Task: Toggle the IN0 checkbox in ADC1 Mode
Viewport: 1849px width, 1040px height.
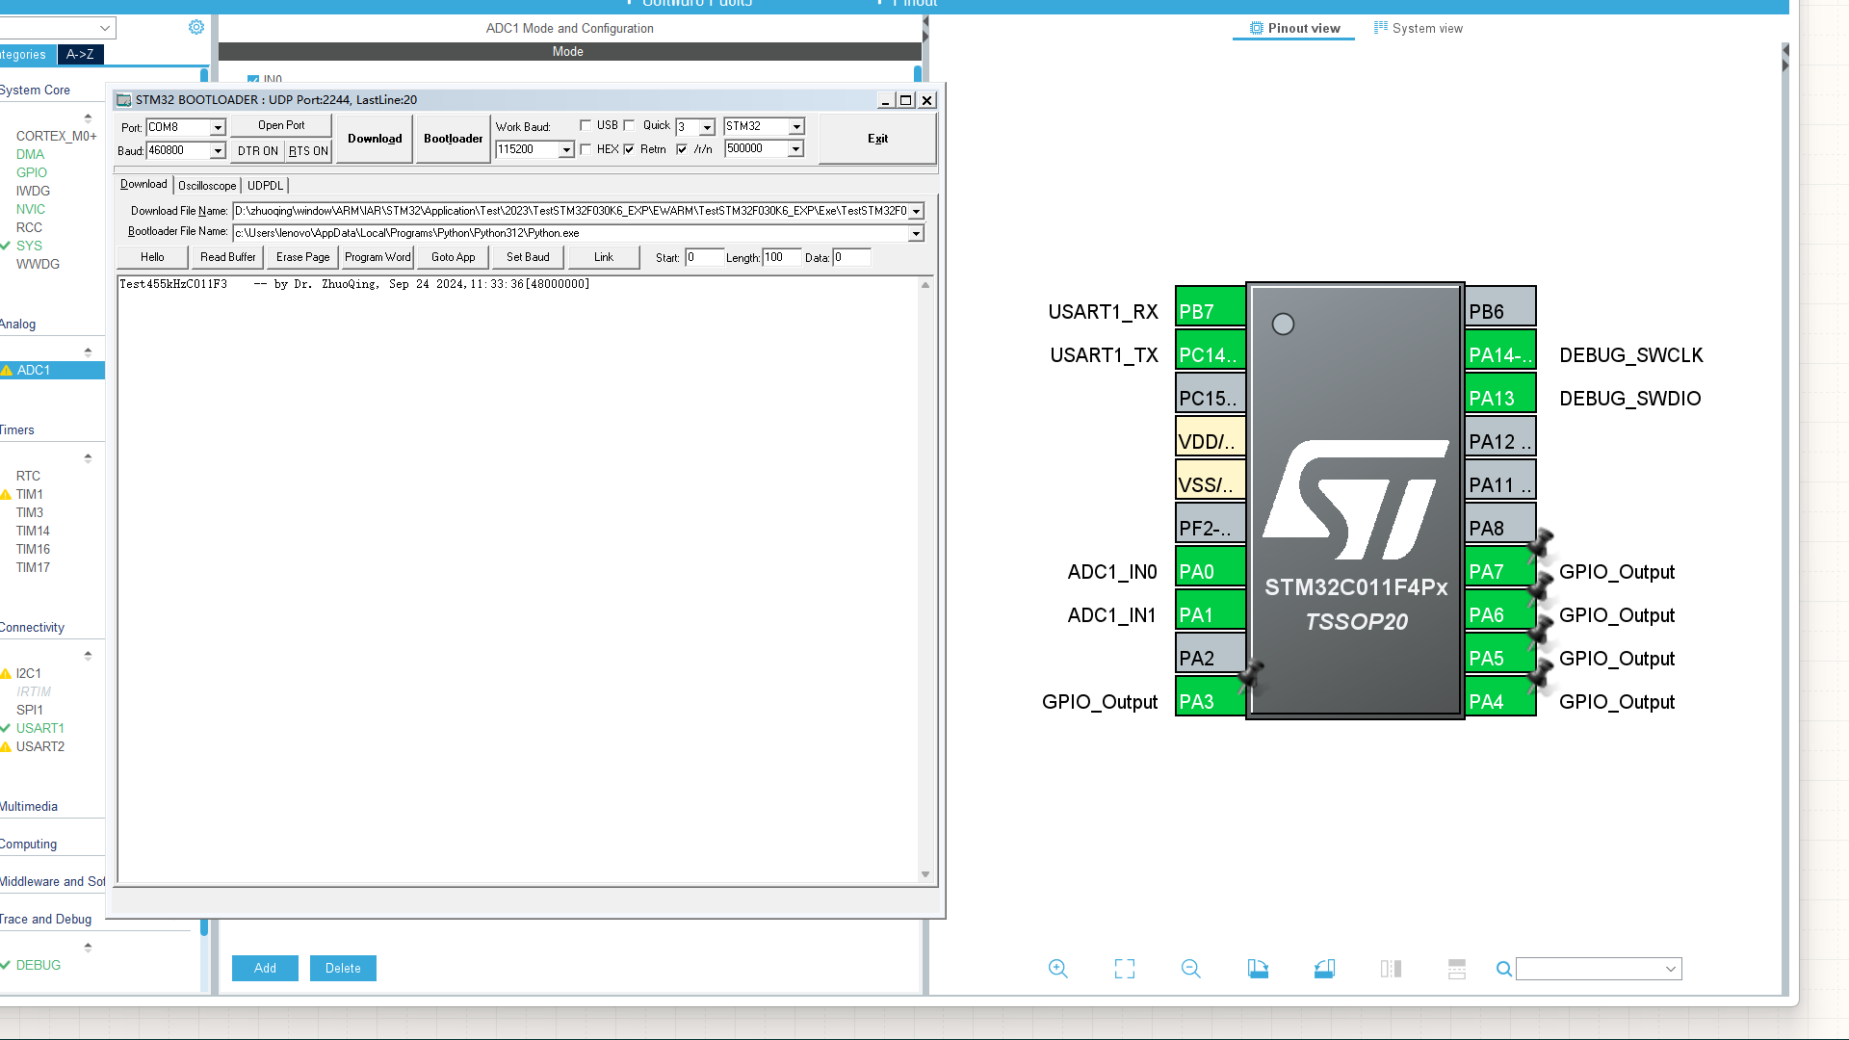Action: [252, 80]
